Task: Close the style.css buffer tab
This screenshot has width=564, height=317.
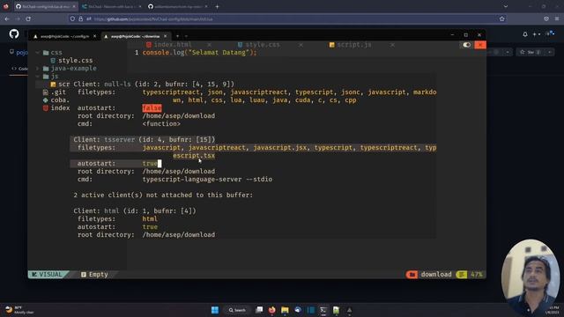Action: [301, 45]
